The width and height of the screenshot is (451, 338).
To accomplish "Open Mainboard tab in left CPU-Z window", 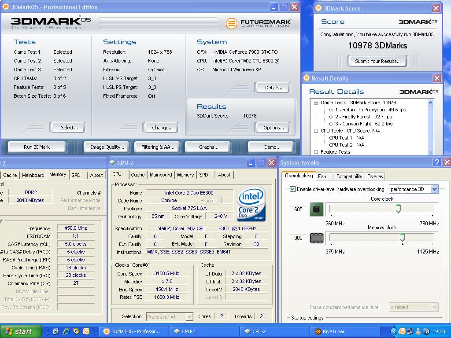I will [x=33, y=175].
